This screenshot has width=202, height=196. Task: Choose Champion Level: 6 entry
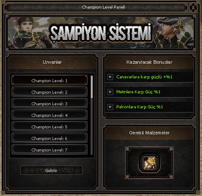50,138
